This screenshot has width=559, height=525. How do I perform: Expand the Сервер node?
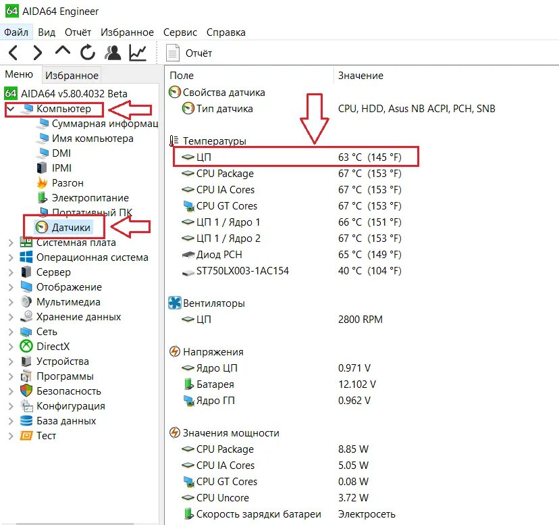tap(11, 272)
